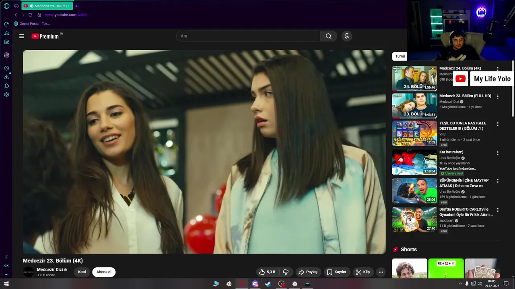Open options menu for Draftta ROBERTO CARLOS

point(498,210)
